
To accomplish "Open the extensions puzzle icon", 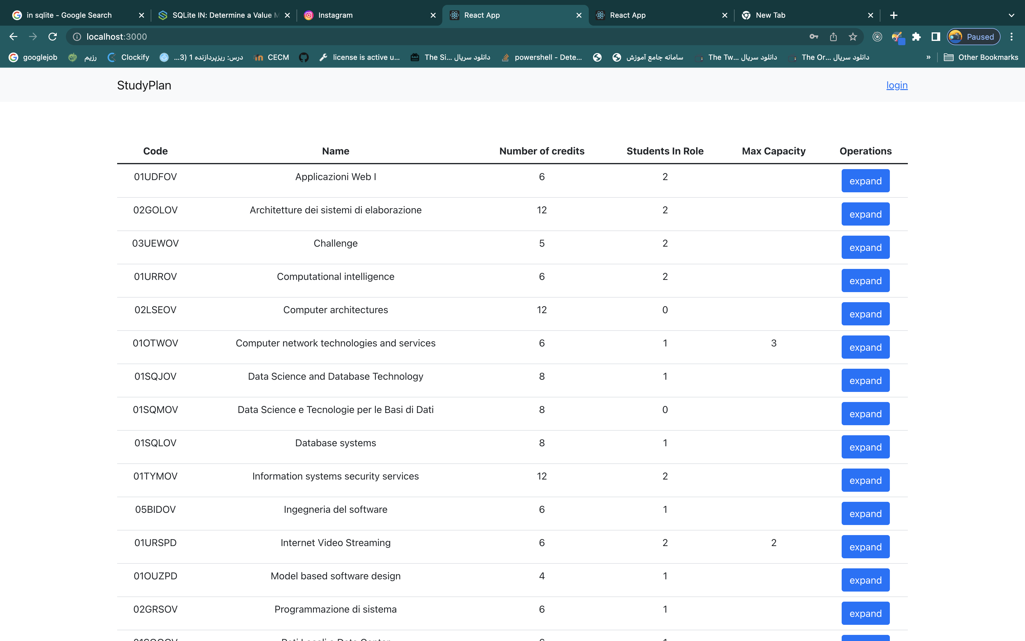I will [916, 37].
